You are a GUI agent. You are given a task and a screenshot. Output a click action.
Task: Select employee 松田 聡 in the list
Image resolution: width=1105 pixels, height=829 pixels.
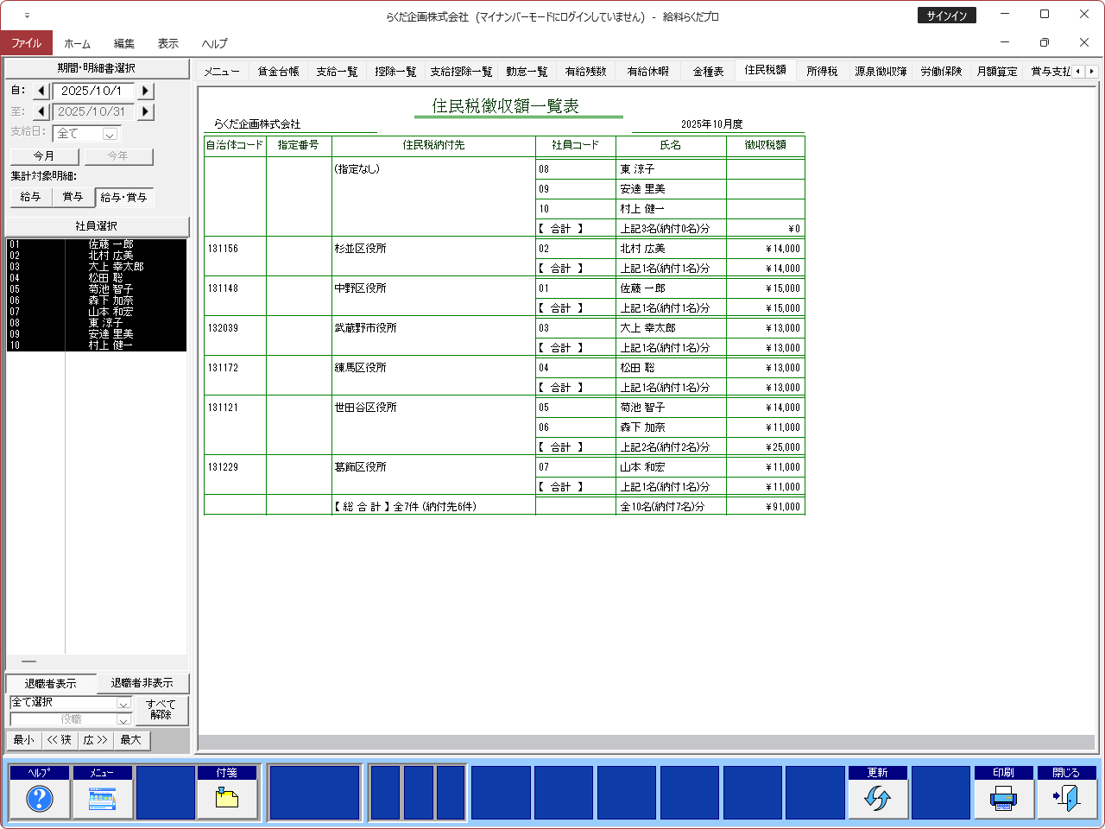pyautogui.click(x=105, y=278)
